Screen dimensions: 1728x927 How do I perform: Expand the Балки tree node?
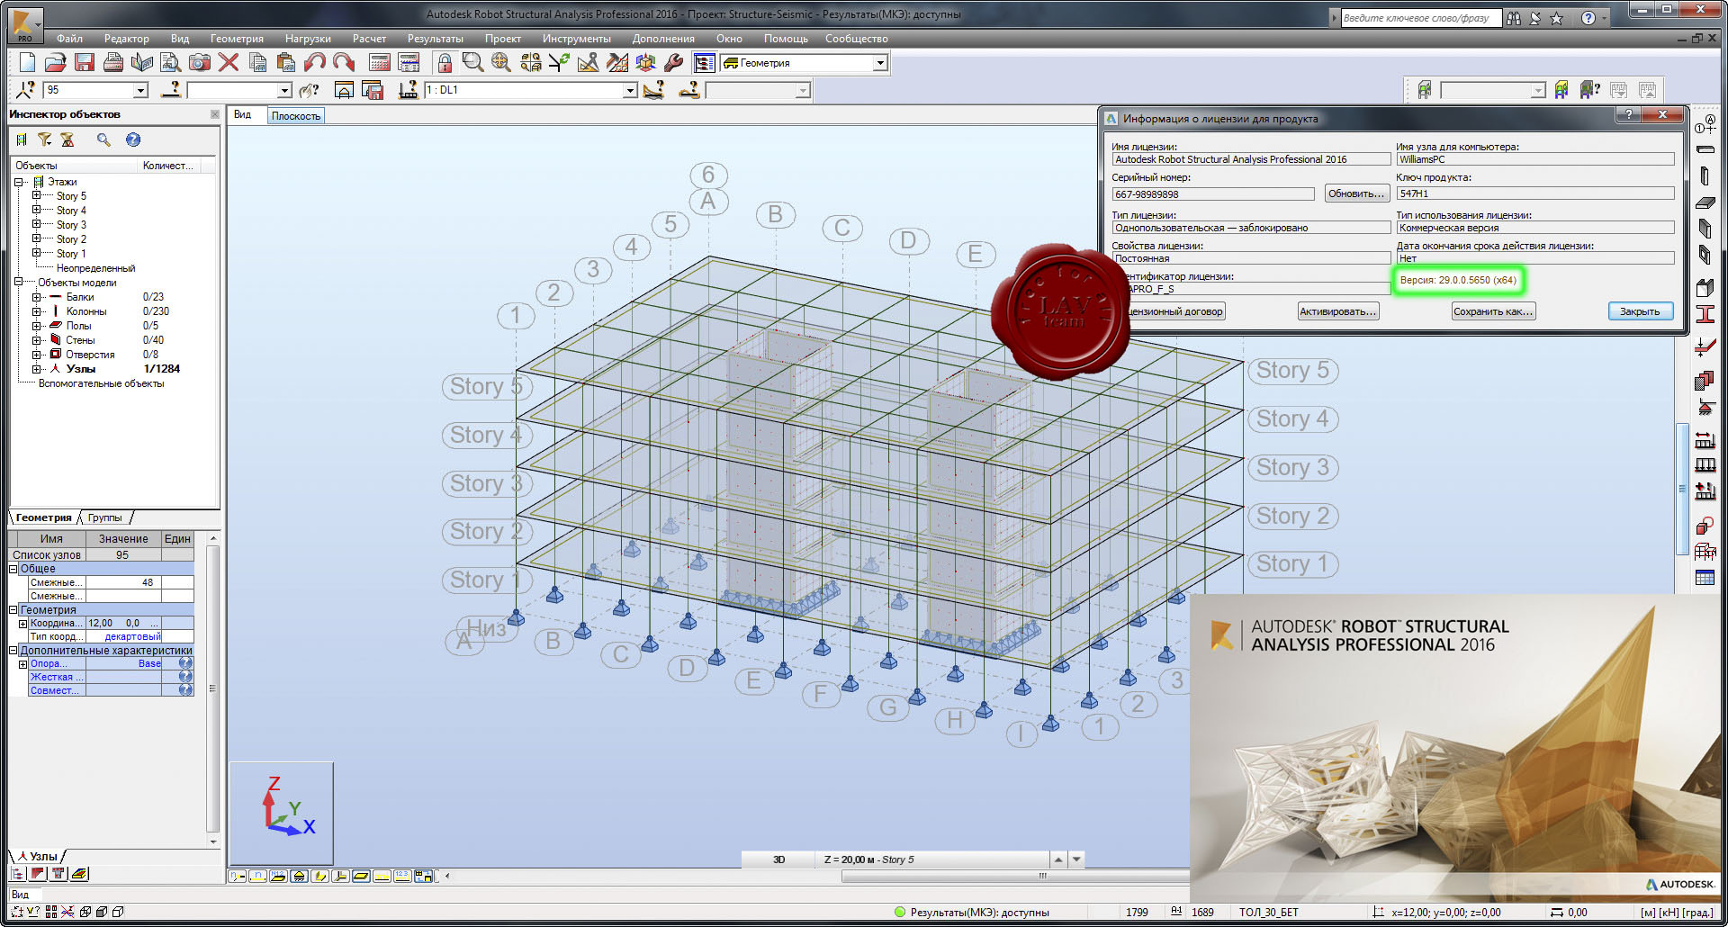36,296
